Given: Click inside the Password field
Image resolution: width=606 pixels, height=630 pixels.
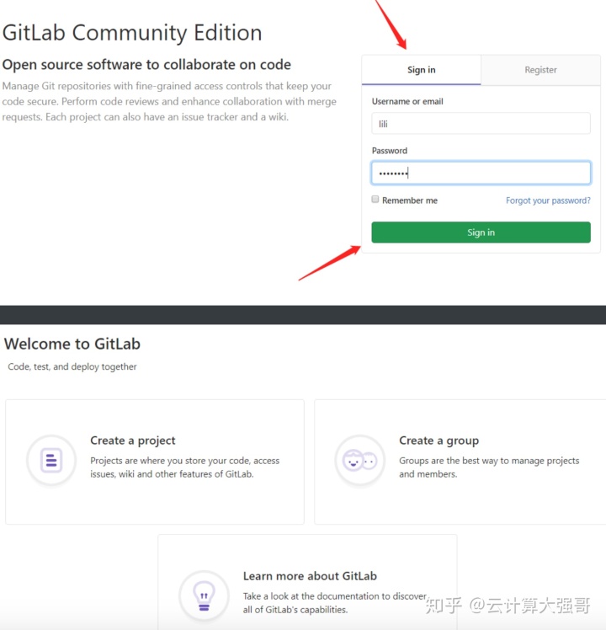Looking at the screenshot, I should [x=481, y=173].
